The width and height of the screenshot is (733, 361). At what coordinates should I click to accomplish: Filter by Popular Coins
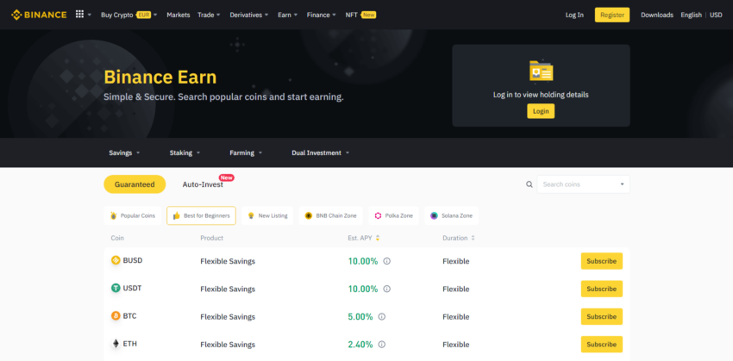tap(133, 215)
